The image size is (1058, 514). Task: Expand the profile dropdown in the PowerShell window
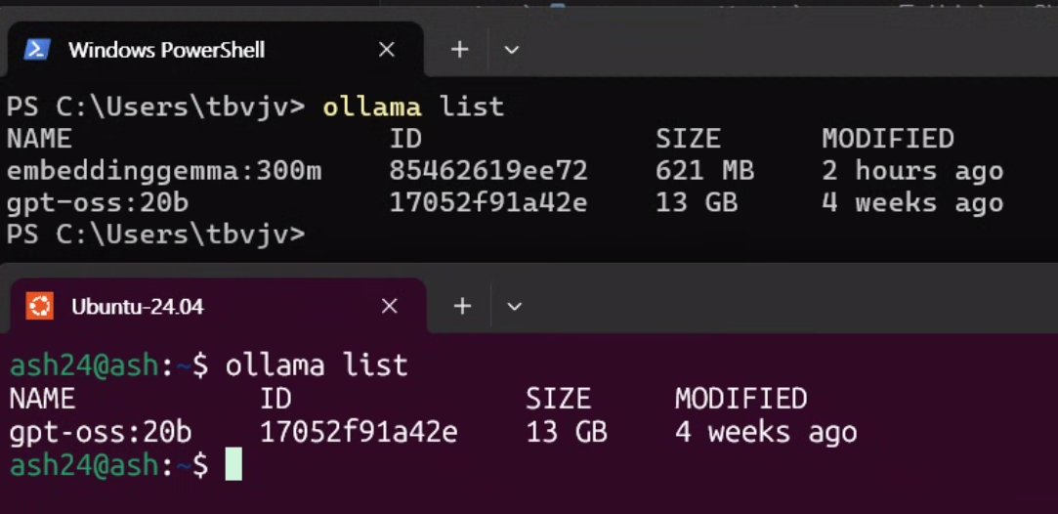click(x=511, y=50)
